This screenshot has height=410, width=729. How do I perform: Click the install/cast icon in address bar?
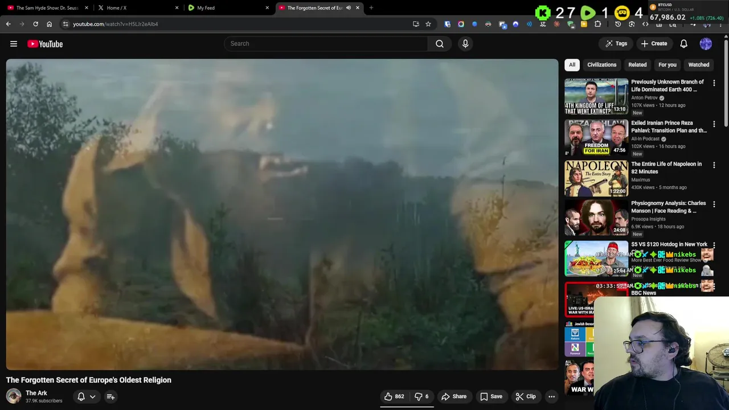[x=416, y=24]
